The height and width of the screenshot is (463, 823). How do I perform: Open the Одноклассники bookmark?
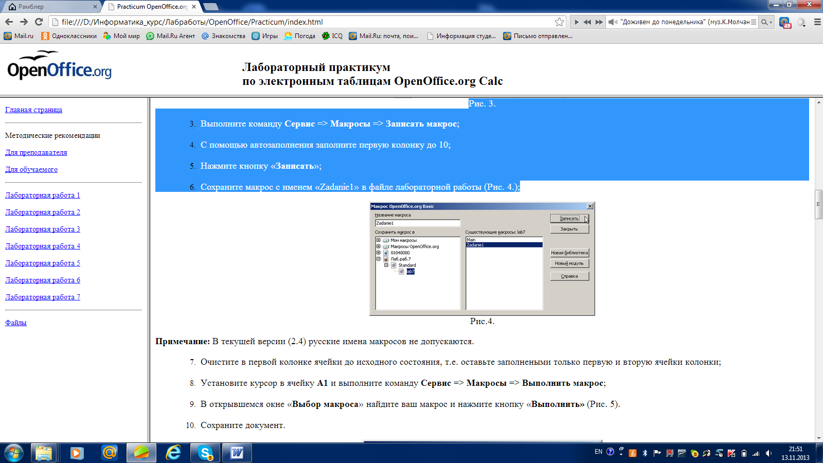pyautogui.click(x=69, y=36)
